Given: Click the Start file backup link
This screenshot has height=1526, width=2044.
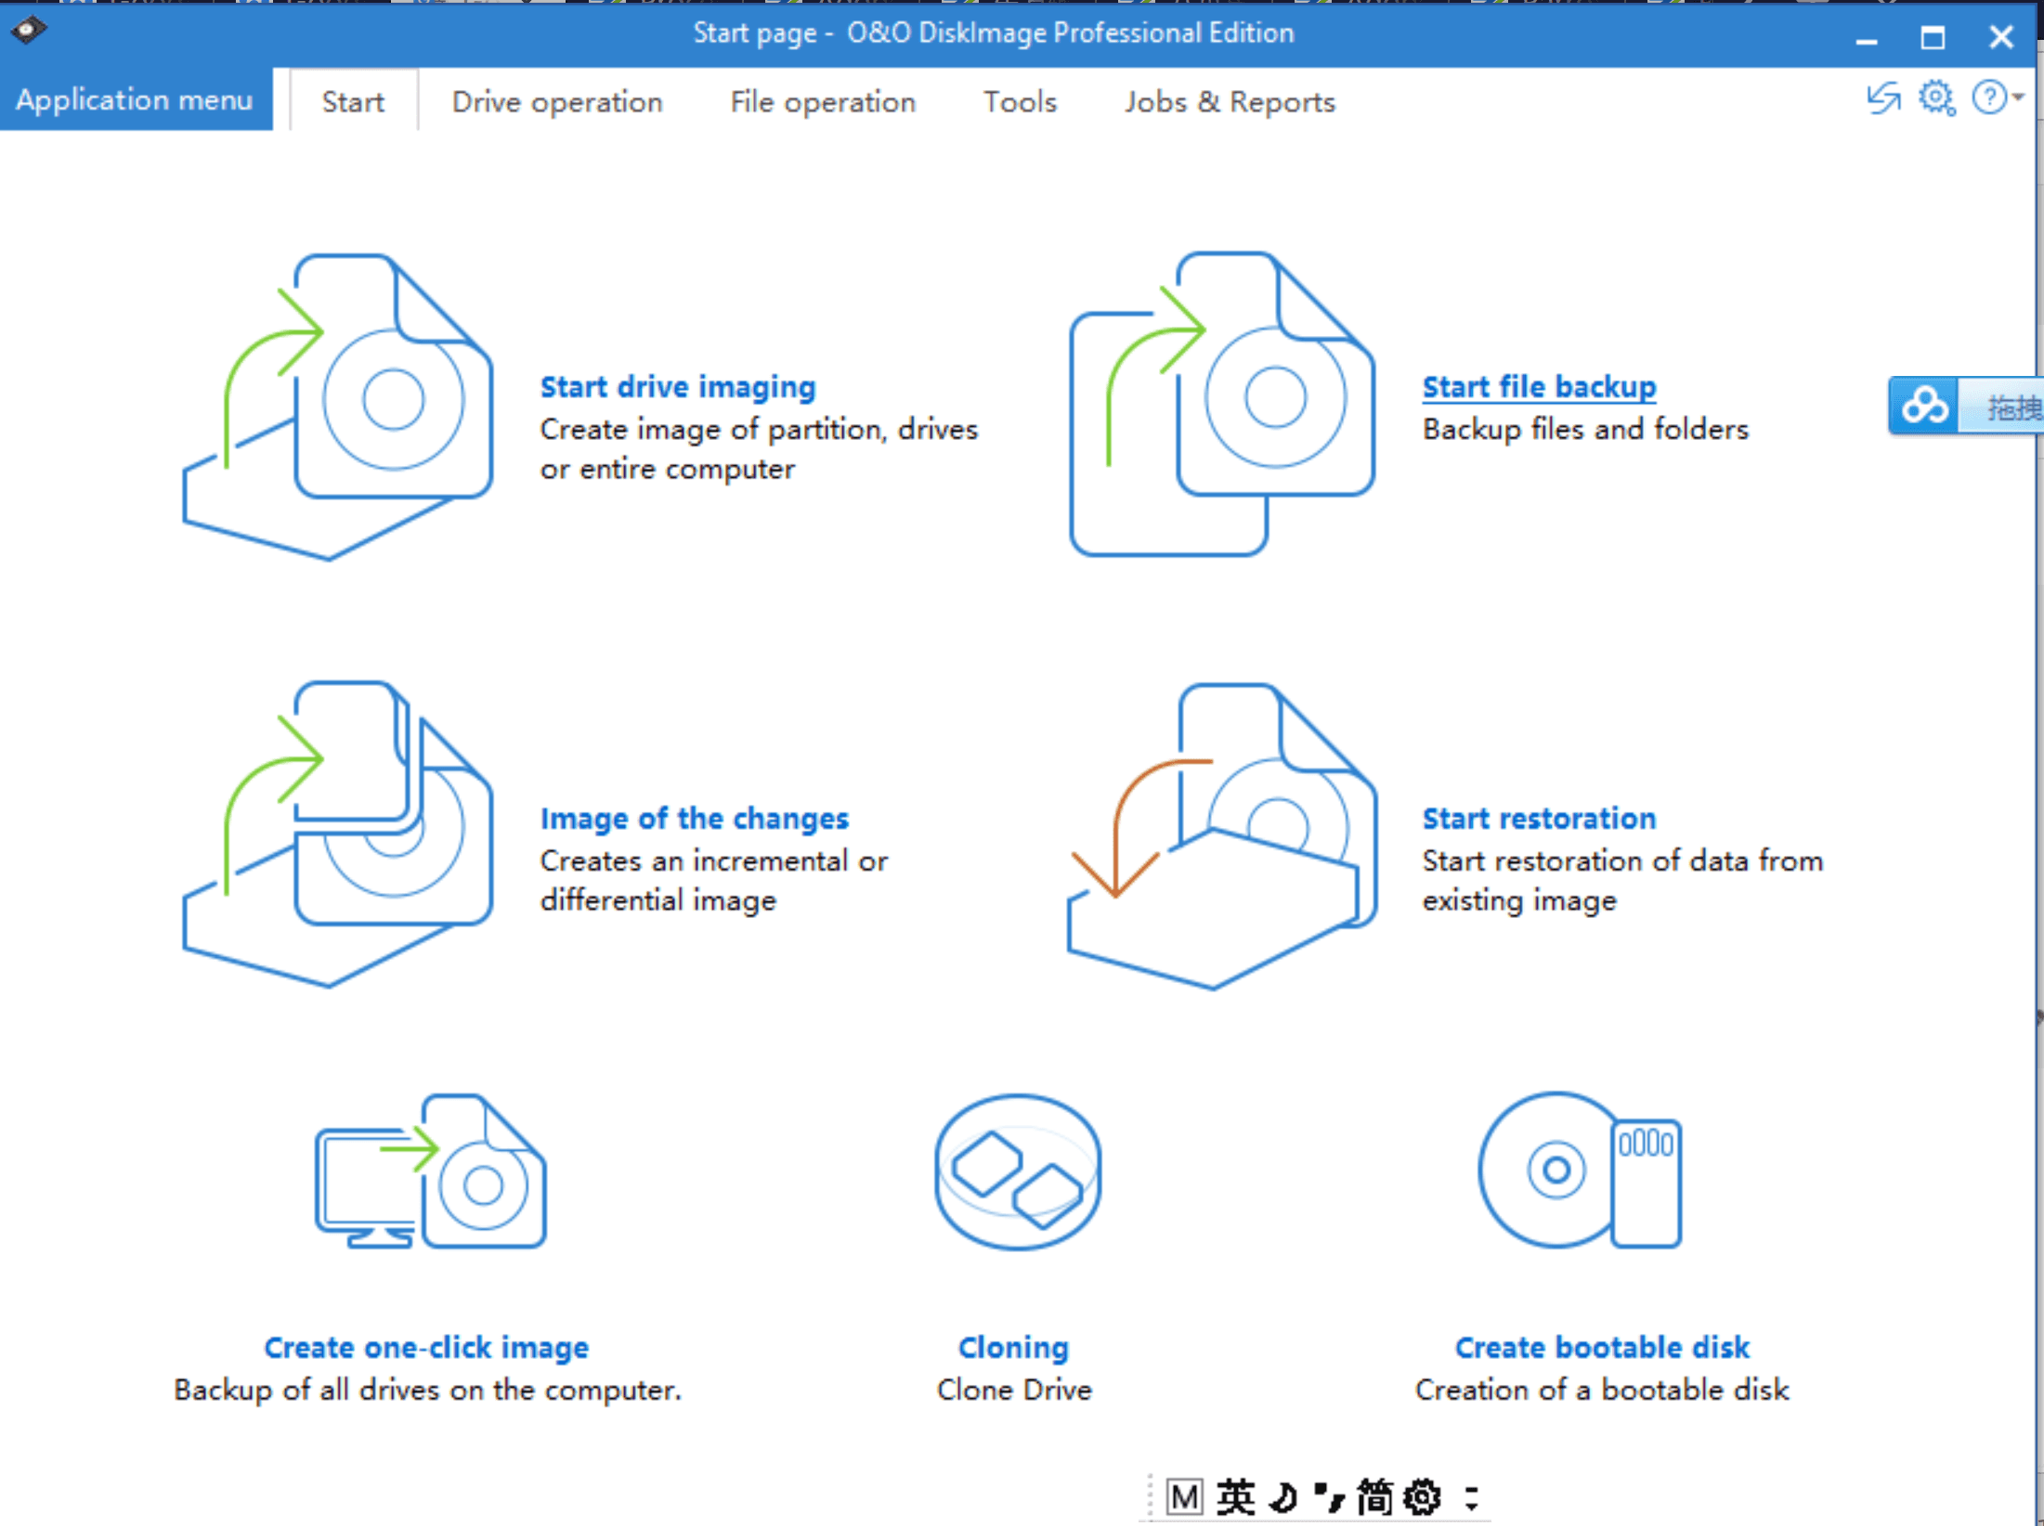Looking at the screenshot, I should click(x=1539, y=386).
